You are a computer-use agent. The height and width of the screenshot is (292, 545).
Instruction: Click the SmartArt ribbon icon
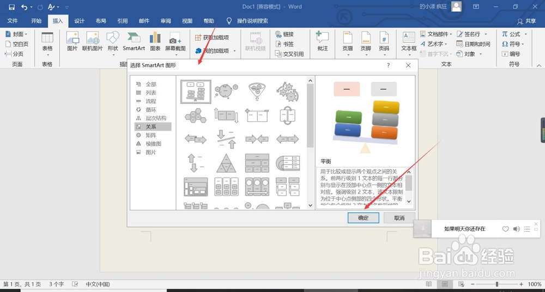pos(134,37)
